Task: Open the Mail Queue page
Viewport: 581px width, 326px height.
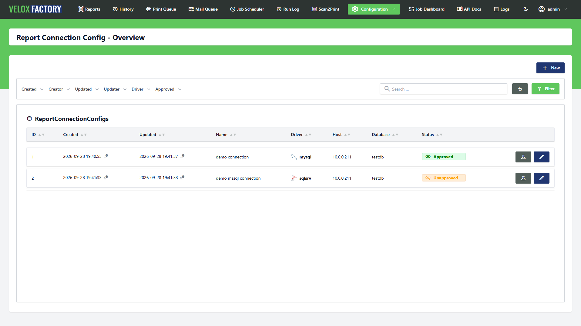Action: [x=203, y=9]
